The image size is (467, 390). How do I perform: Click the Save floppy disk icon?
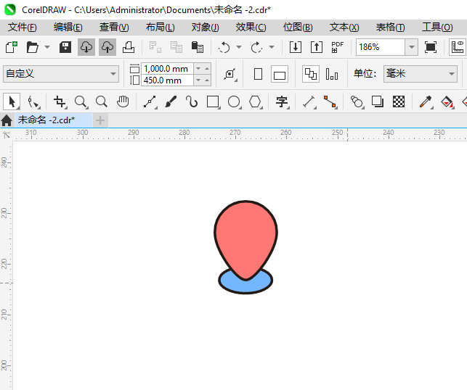[x=65, y=47]
